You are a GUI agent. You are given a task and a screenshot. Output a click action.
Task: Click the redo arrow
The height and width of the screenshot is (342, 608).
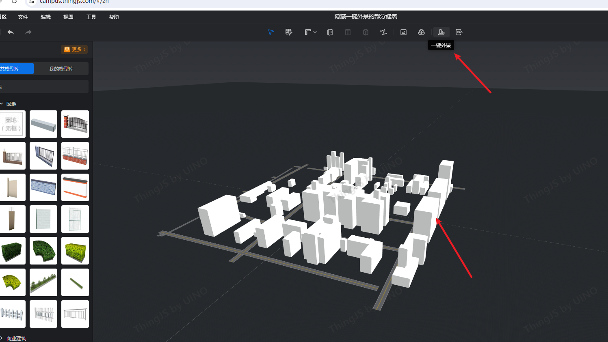[x=28, y=32]
